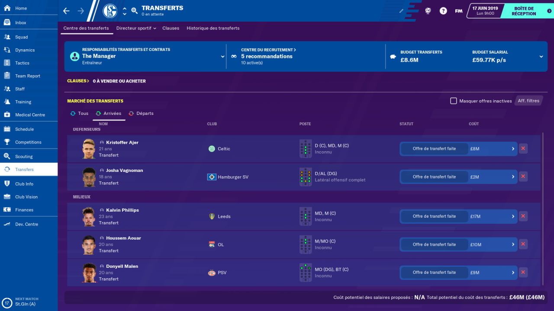The image size is (554, 311).
Task: Click the back navigation arrow
Action: point(66,11)
